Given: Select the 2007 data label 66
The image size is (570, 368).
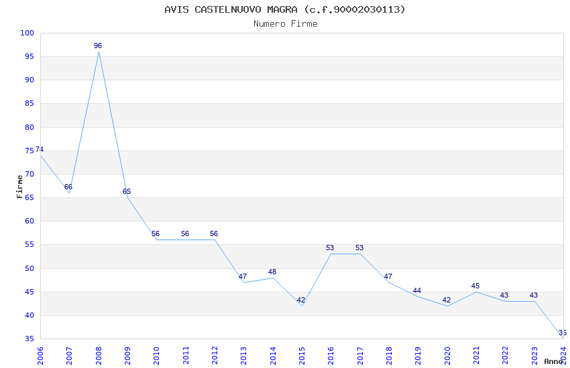Looking at the screenshot, I should click(68, 187).
